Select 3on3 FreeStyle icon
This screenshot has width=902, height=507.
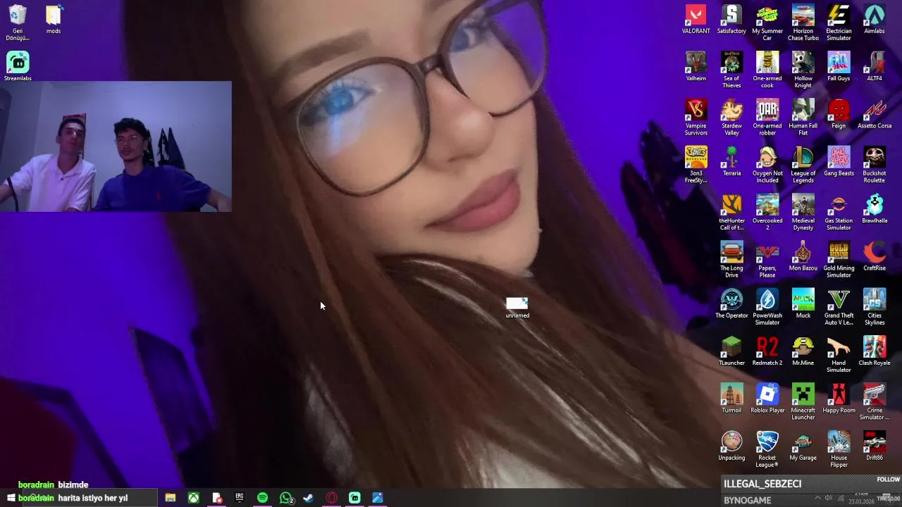696,165
